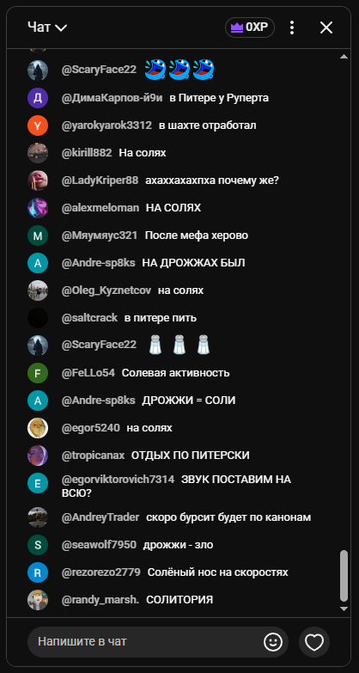Select username @AndreyTrader
Screen dimensions: 359x673
[x=100, y=517]
